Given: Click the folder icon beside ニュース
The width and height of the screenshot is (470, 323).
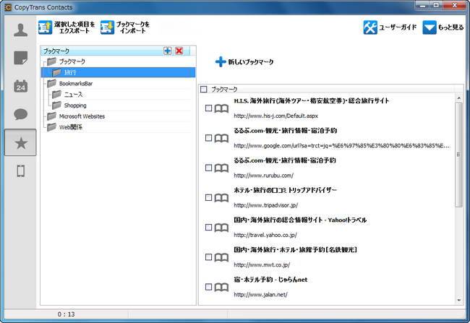Looking at the screenshot, I should pyautogui.click(x=56, y=95).
